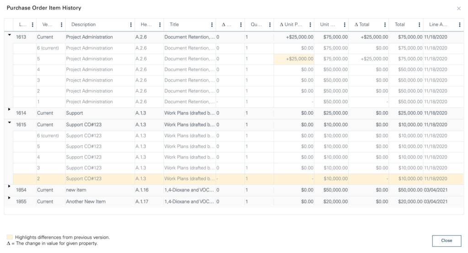Open the Δ Total column kebab menu
Viewport: 468px width, 253px height.
[x=385, y=25]
